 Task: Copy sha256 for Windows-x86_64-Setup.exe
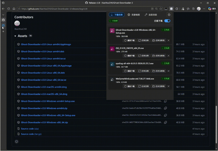click(x=165, y=115)
